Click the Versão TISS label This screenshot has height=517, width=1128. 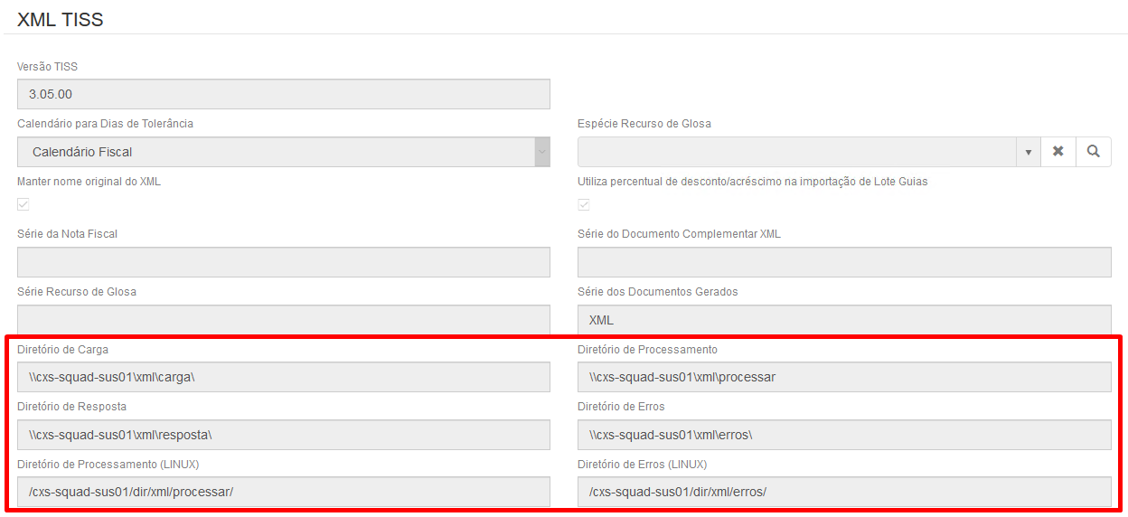(47, 66)
